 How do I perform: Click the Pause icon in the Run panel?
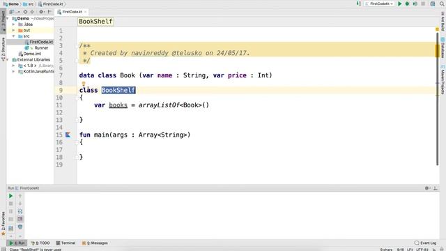tap(11, 211)
